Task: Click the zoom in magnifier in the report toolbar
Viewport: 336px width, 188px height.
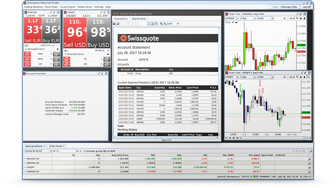Action: 161,24
